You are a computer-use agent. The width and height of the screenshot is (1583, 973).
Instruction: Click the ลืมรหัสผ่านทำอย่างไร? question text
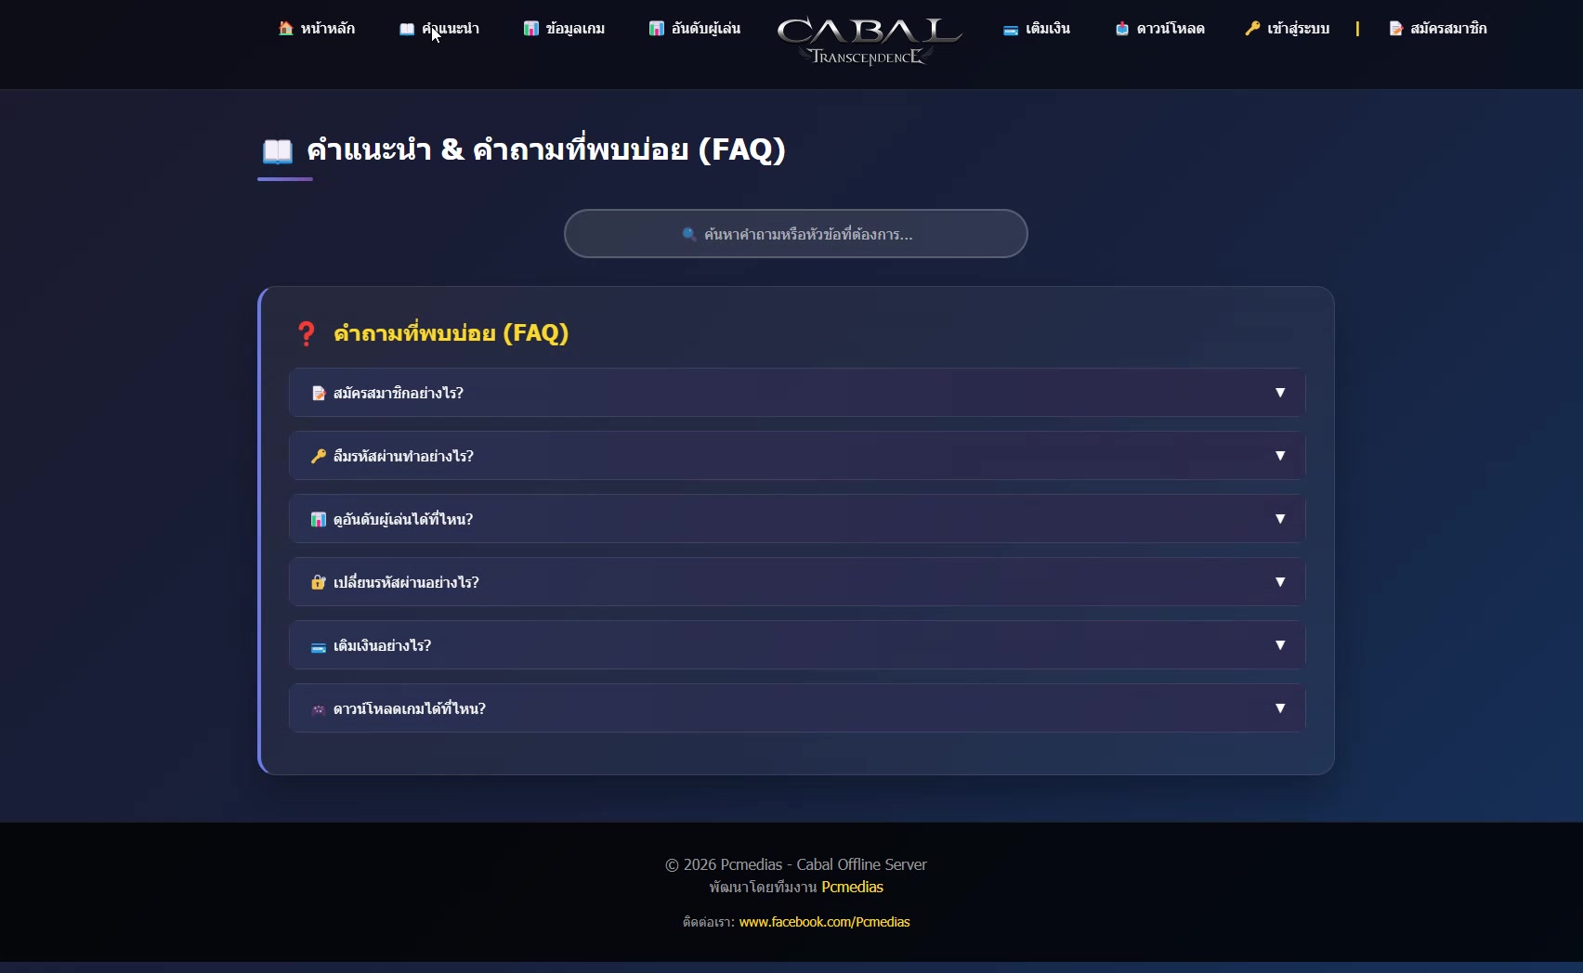point(403,457)
